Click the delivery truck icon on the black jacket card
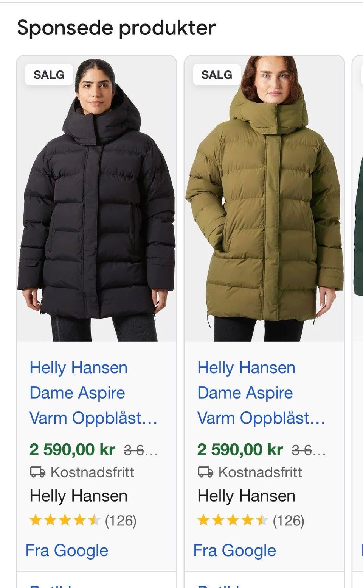This screenshot has width=363, height=588. (x=37, y=472)
